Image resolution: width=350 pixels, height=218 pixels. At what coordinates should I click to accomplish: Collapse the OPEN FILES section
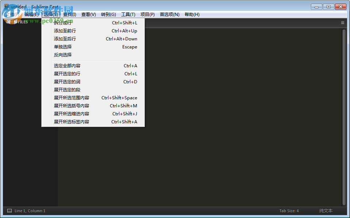tap(16, 21)
